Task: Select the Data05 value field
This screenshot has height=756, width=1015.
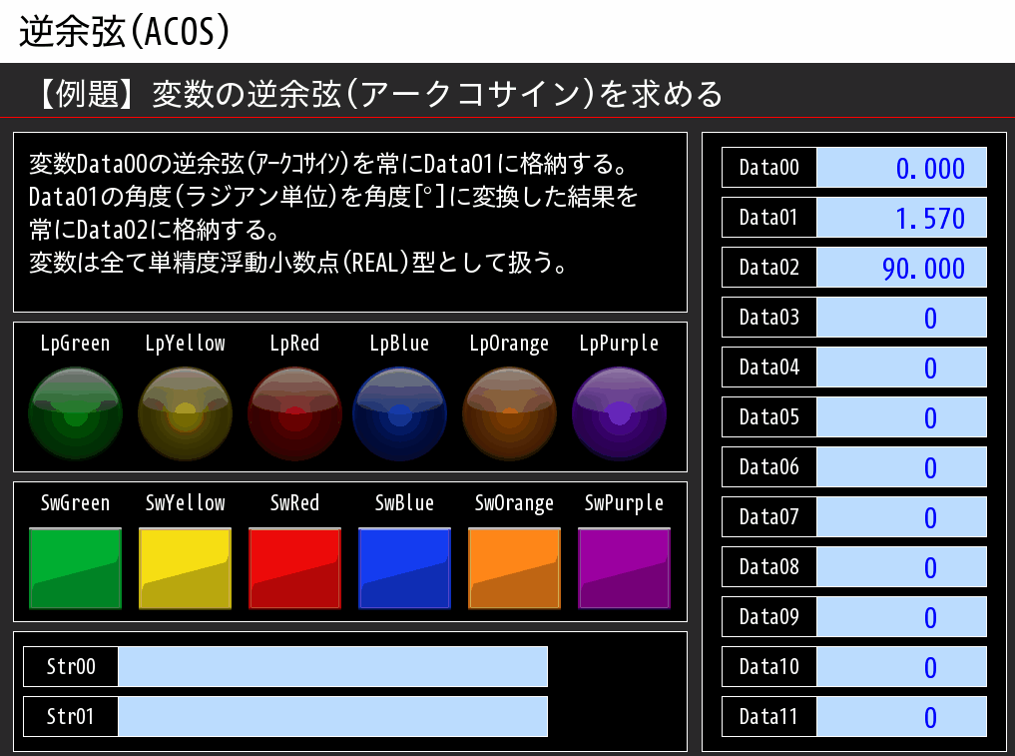Action: pos(901,416)
